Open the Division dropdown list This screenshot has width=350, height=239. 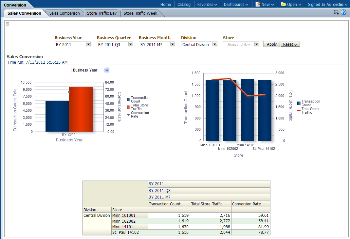coord(214,44)
